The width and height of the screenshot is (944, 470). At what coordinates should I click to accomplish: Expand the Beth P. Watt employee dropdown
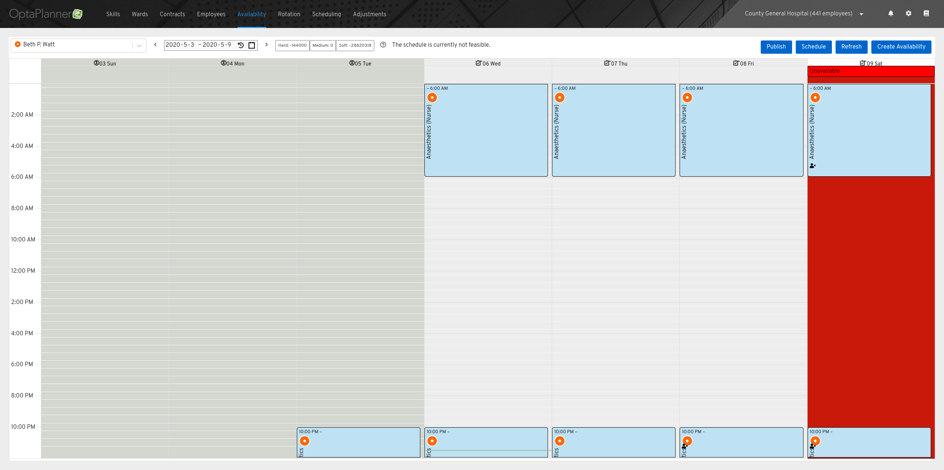(139, 46)
